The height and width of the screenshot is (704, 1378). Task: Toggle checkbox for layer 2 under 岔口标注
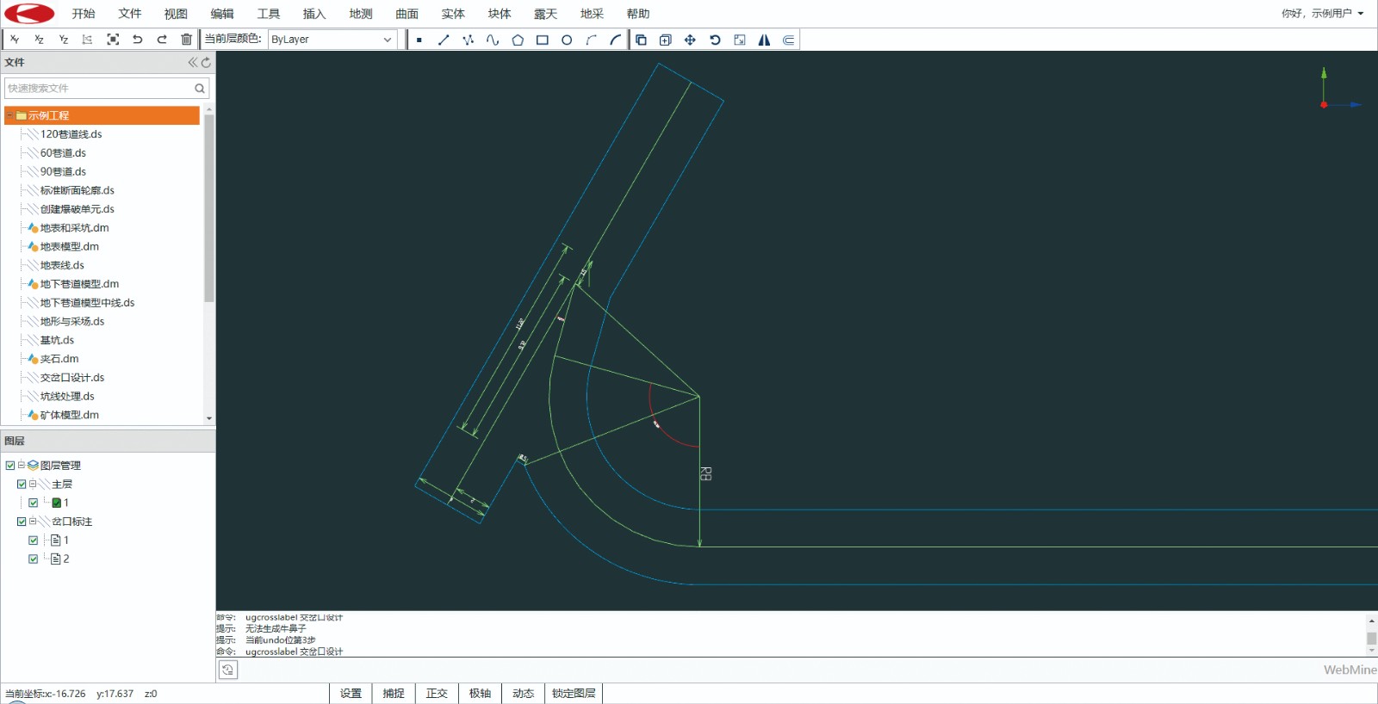click(x=33, y=559)
